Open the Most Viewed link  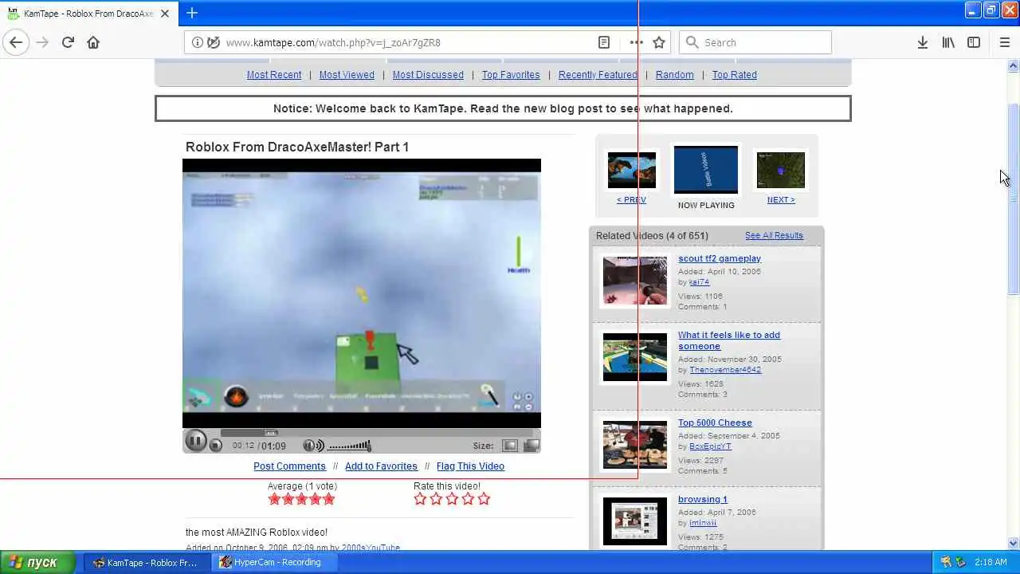coord(347,74)
